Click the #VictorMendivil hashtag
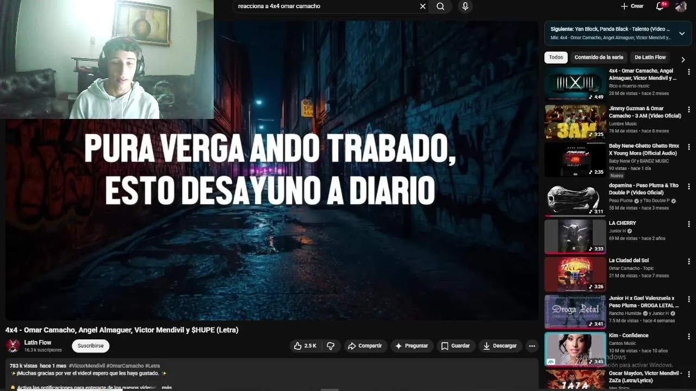 87,366
